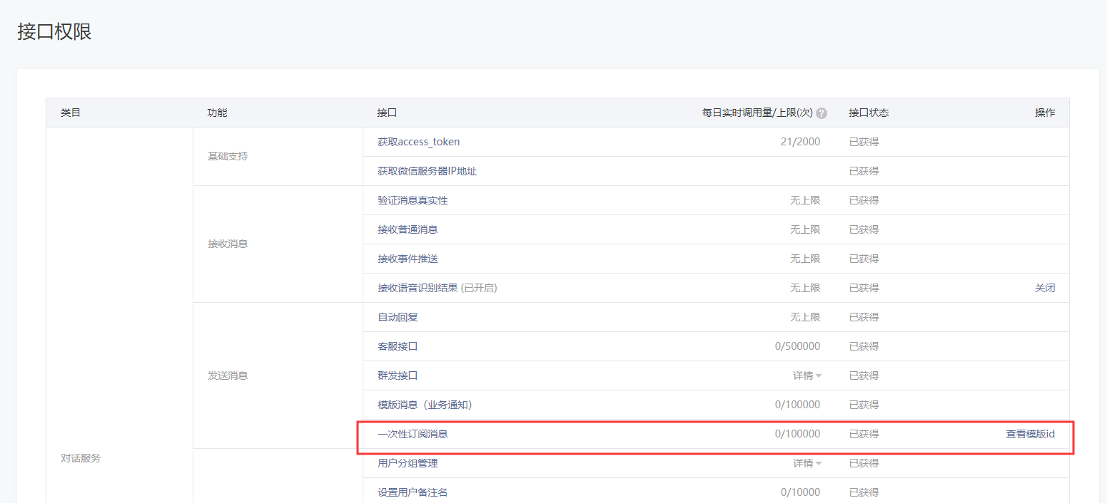Viewport: 1107px width, 503px height.
Task: Expand 详情 dropdown in 群发接口 row
Action: [807, 375]
